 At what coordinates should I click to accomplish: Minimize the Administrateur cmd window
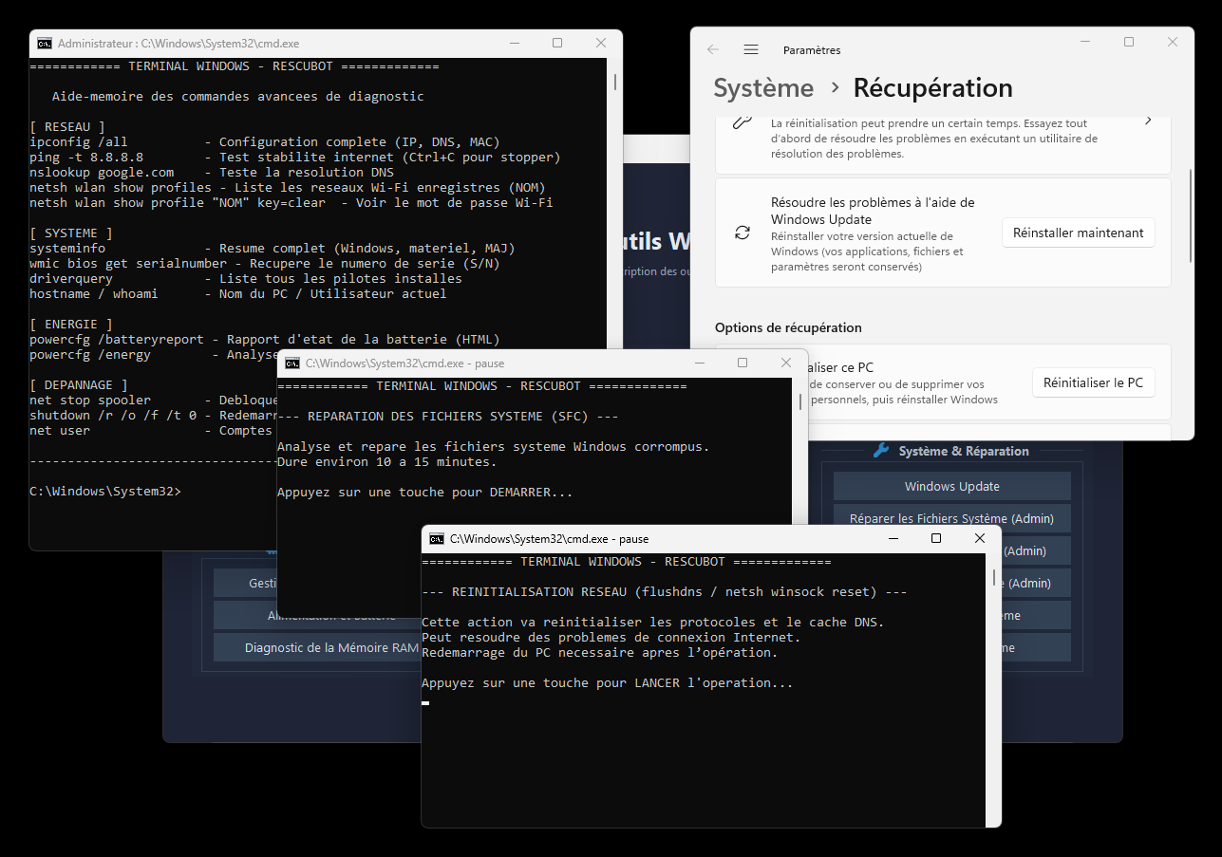coord(514,44)
